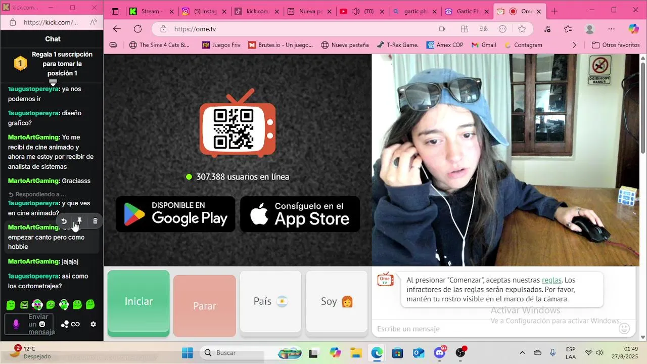
Task: Close the Ome.tv tab
Action: 538,11
